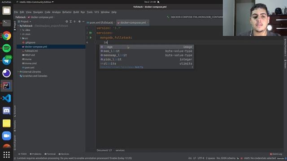Run mongodb_fullstack gutter icon on line 3
The height and width of the screenshot is (161, 287).
[91, 38]
